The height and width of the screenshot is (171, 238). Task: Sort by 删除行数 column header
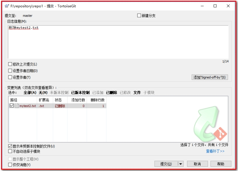(97, 100)
